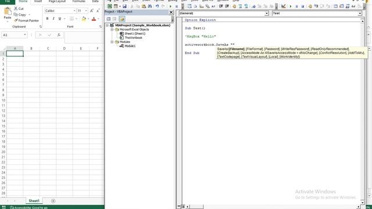Switch to the Home tab in Excel
Image resolution: width=372 pixels, height=209 pixels.
(x=23, y=1)
